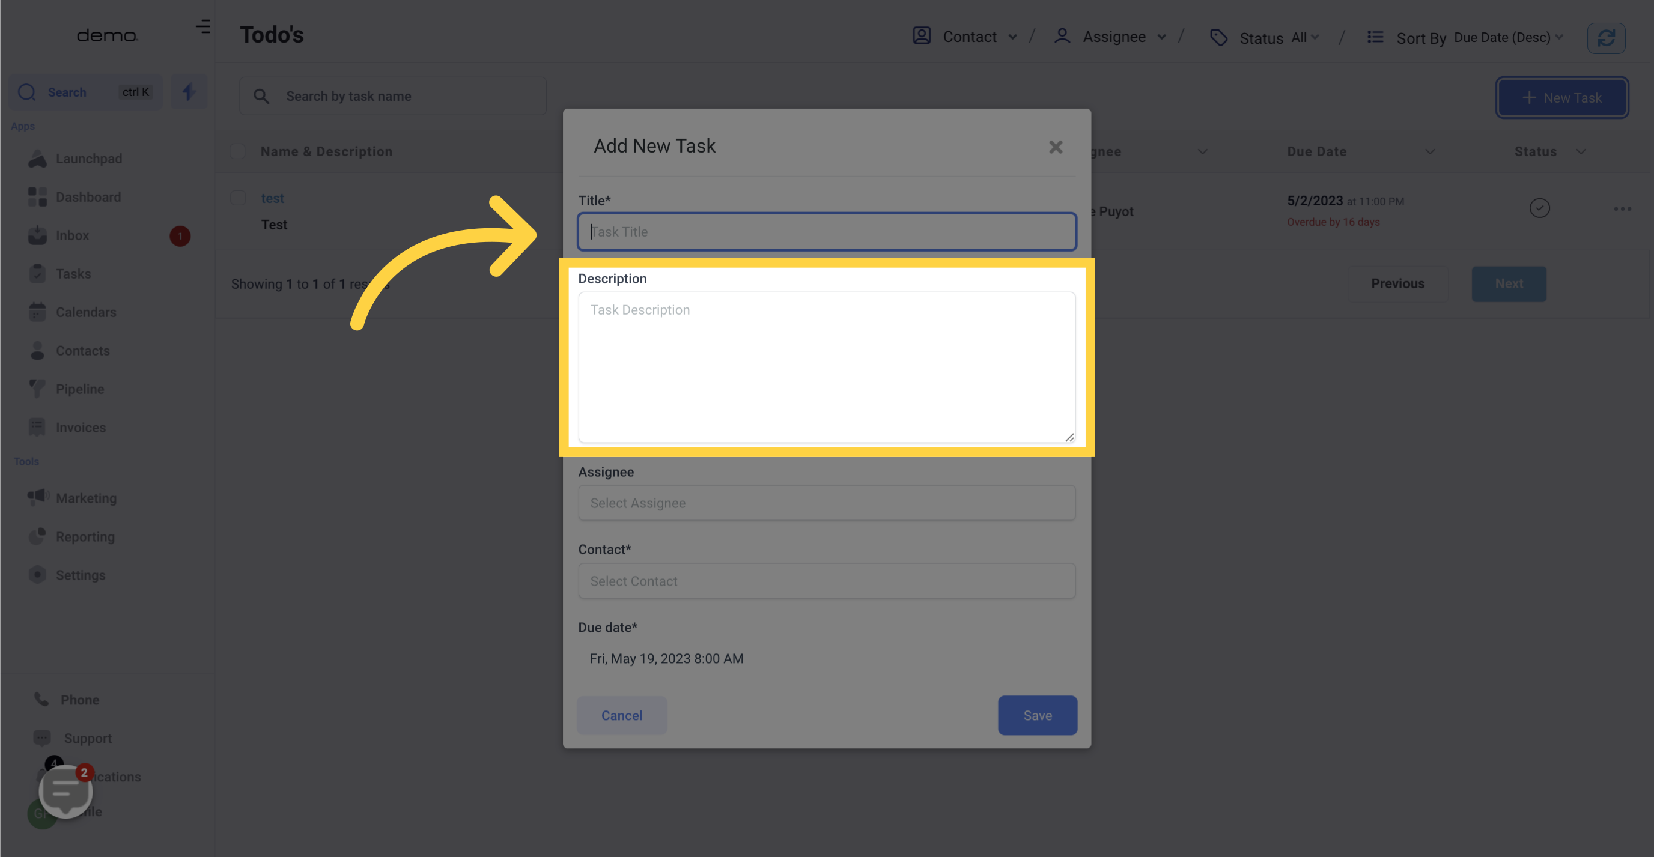The height and width of the screenshot is (857, 1654).
Task: Click the Status tag icon
Action: (x=1218, y=38)
